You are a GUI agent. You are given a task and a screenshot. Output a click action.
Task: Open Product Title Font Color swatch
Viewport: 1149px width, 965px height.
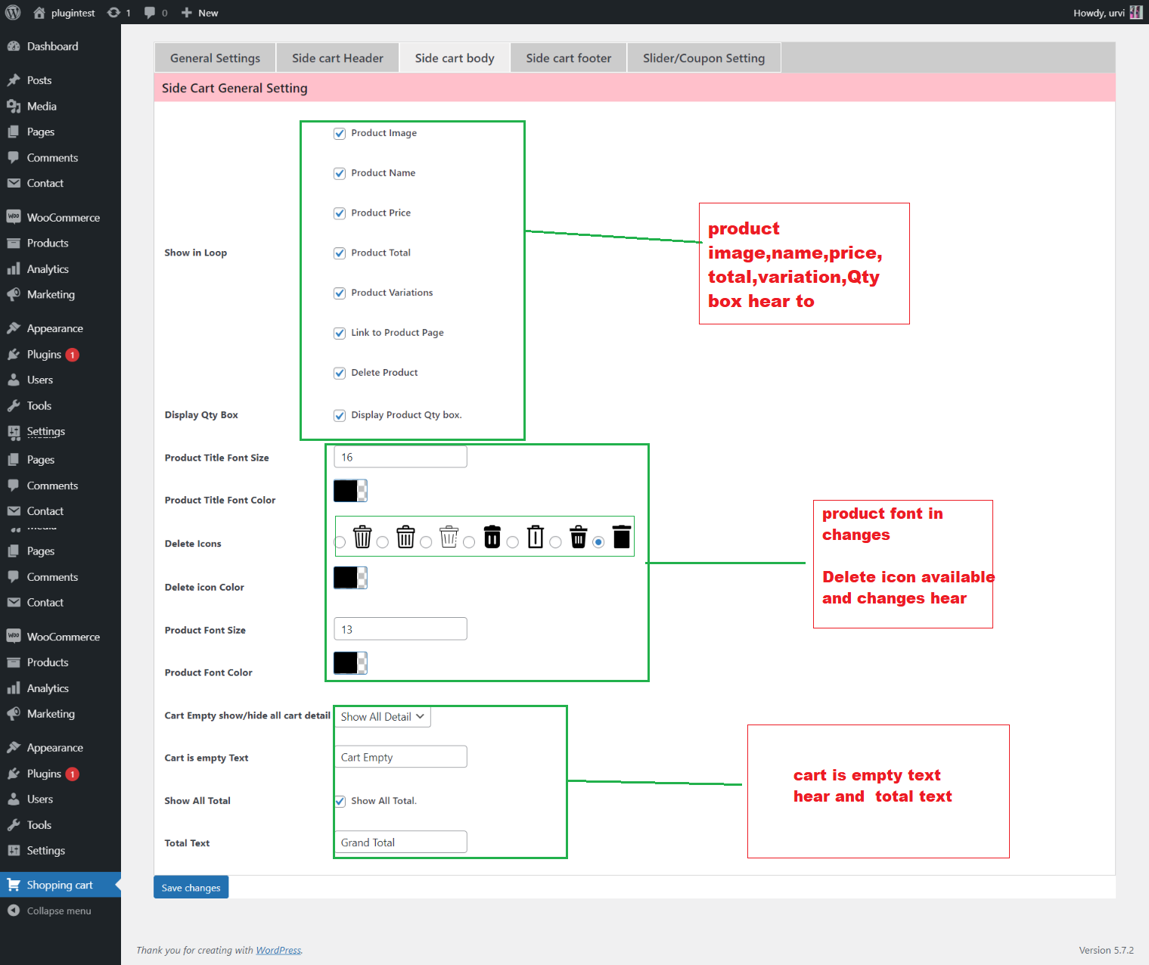350,491
